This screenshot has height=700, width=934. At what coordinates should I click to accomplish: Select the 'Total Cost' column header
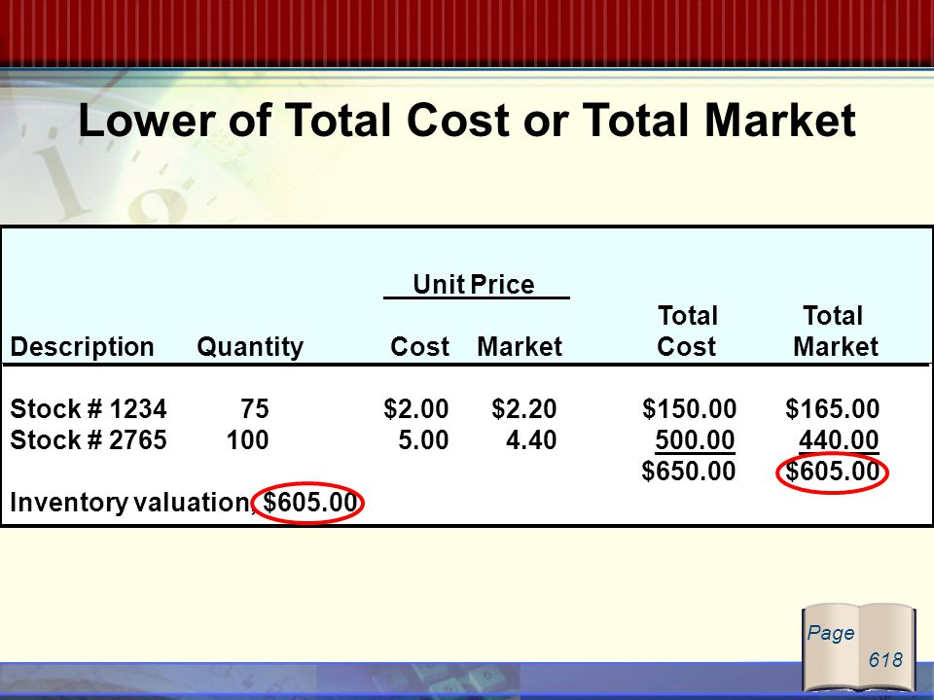(688, 331)
